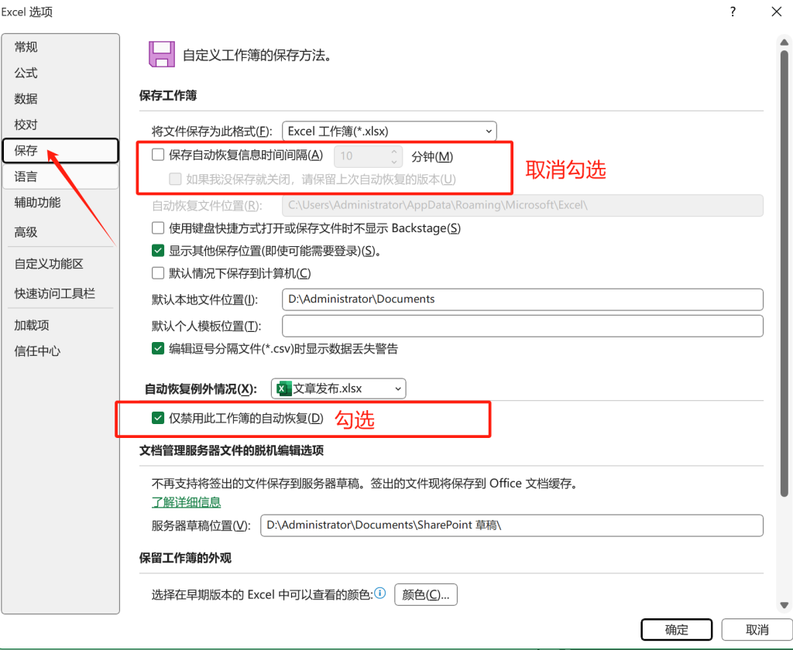Screen dimensions: 793x650
Task: Select 保存 in the options sidebar
Action: 60,151
